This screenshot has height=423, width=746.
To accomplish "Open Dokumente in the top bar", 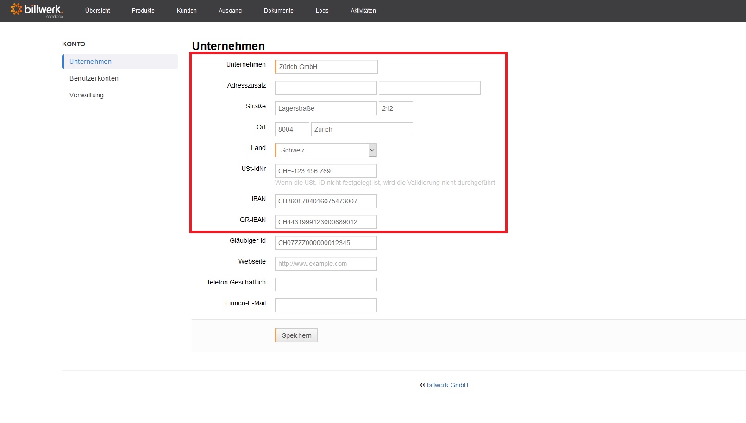I will click(x=279, y=11).
